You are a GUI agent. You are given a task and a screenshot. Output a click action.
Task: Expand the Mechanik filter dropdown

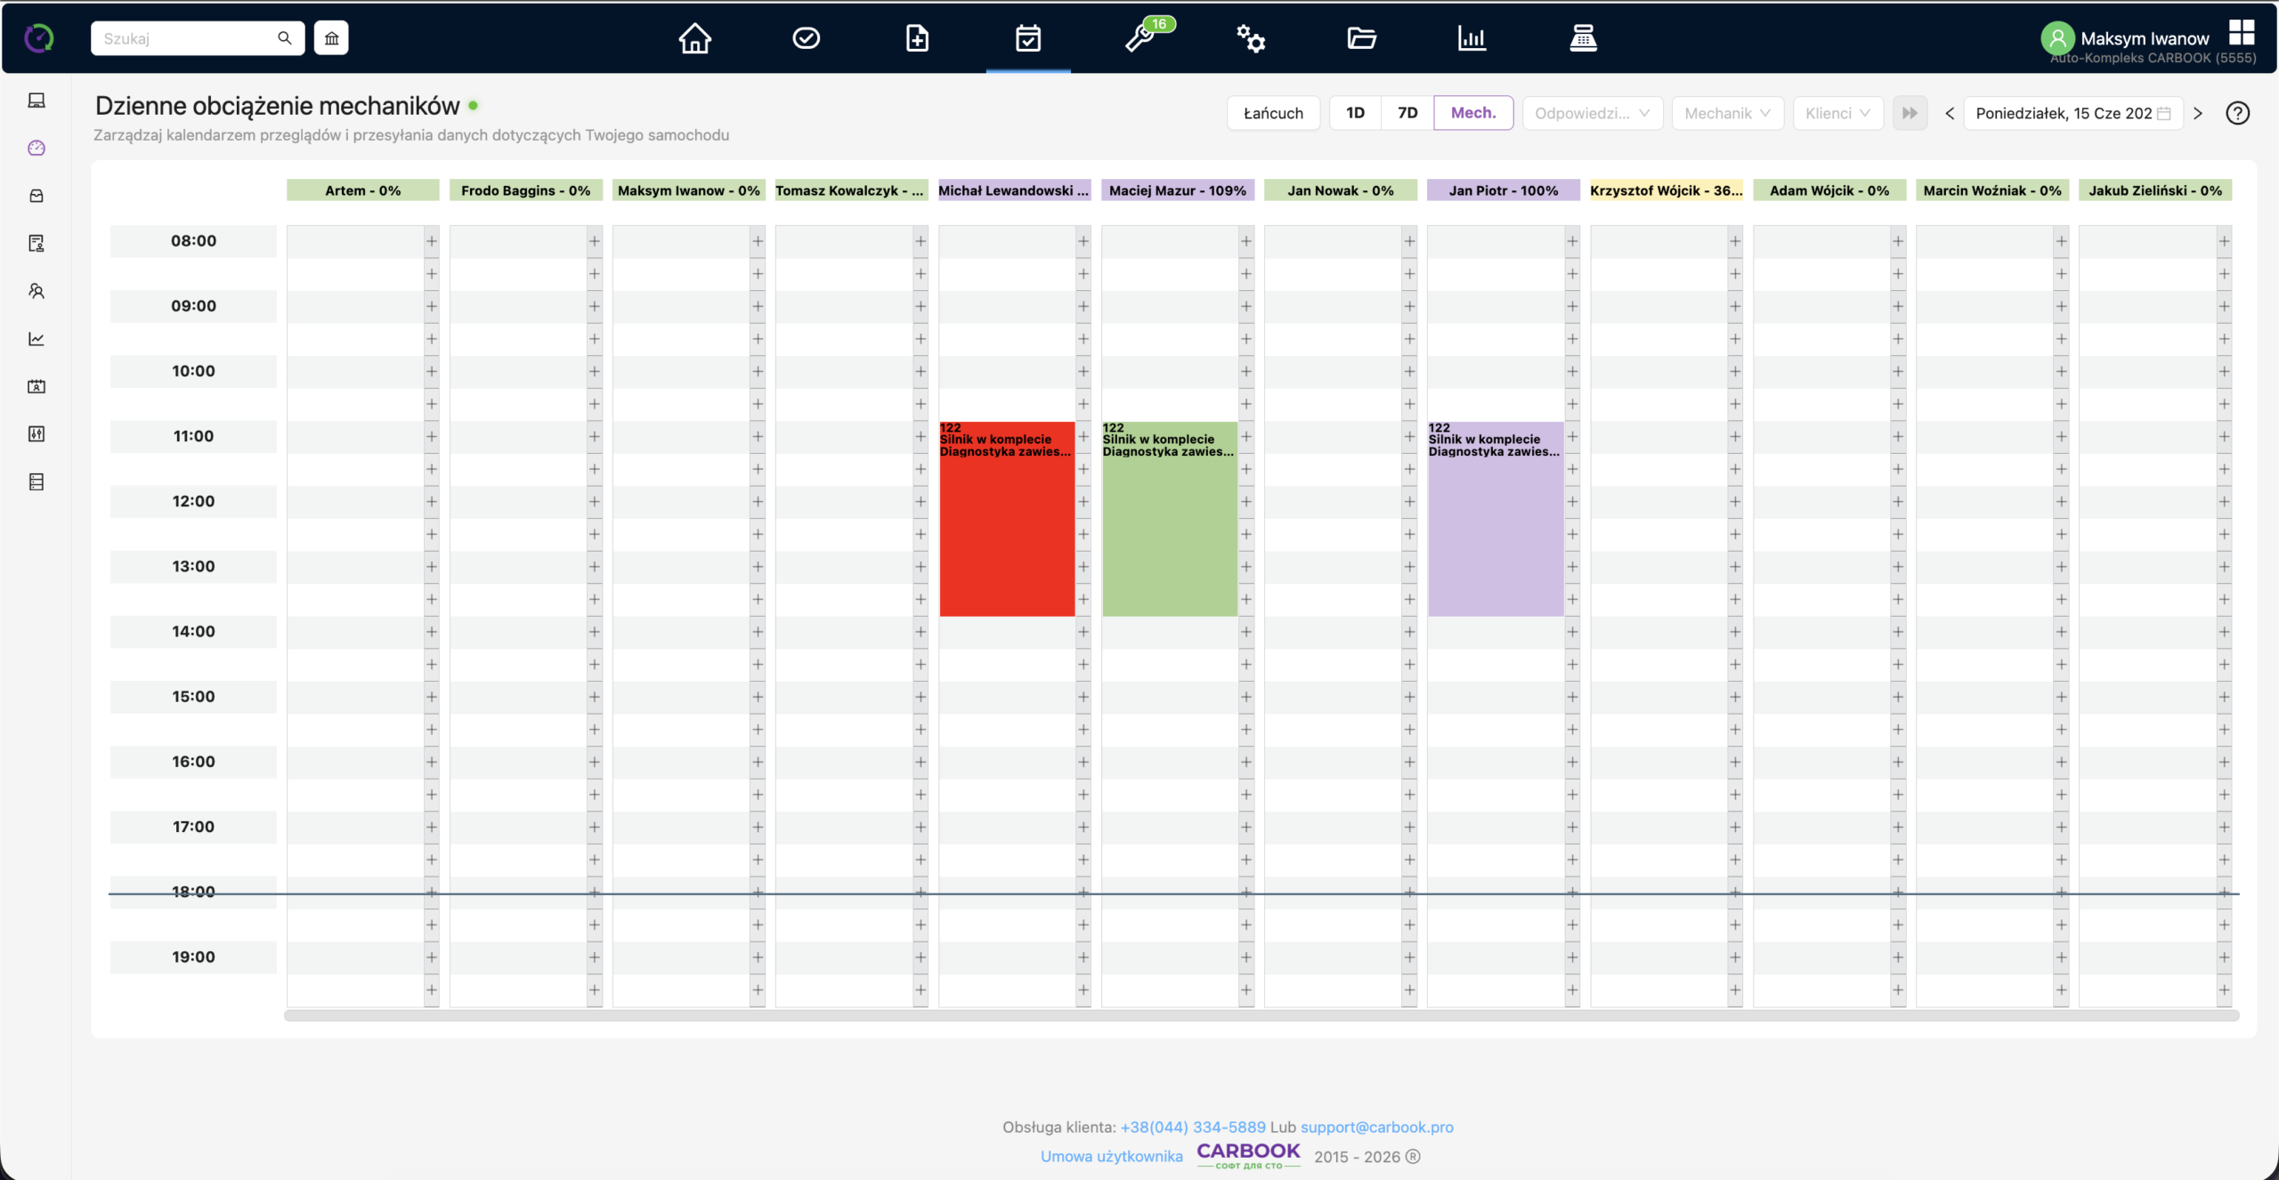[x=1727, y=113]
